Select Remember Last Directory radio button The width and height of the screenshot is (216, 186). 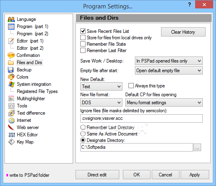[83, 127]
